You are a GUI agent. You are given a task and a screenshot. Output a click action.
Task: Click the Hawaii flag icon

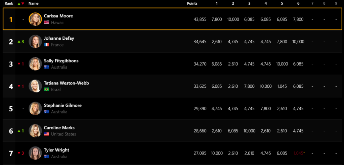46,23
